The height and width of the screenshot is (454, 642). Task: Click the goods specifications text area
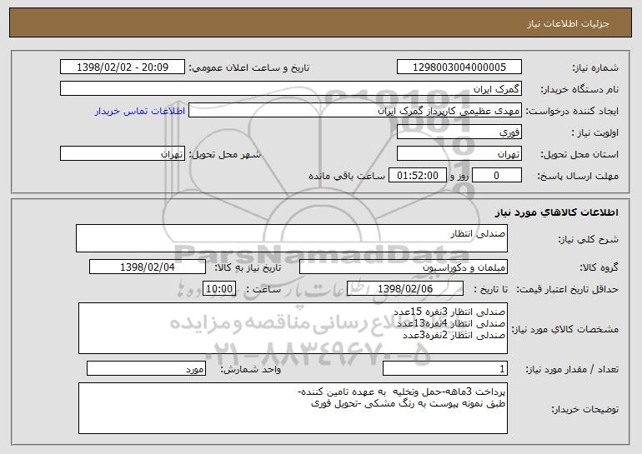pyautogui.click(x=293, y=328)
